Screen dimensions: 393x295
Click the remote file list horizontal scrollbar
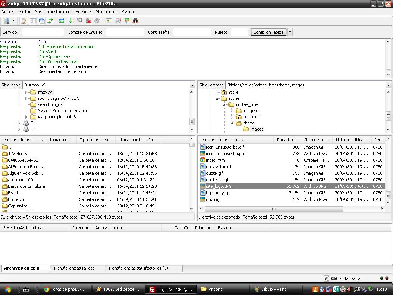tap(274, 209)
